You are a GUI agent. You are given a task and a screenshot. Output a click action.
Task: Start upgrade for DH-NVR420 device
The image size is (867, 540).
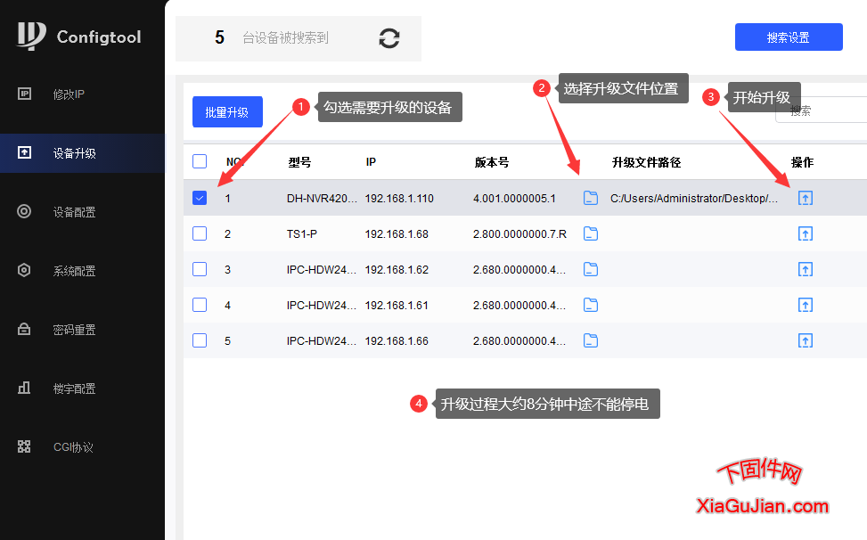[806, 198]
